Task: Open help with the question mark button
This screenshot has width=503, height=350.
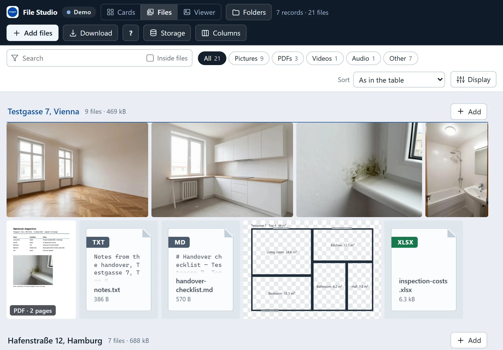Action: pyautogui.click(x=131, y=33)
